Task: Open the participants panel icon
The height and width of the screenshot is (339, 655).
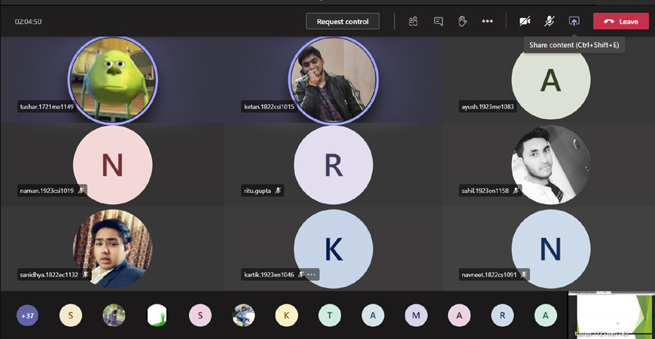Action: pyautogui.click(x=413, y=21)
